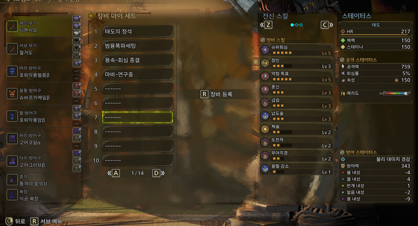The image size is (418, 226).
Task: Click the 남도술 skill icon
Action: (x=265, y=116)
